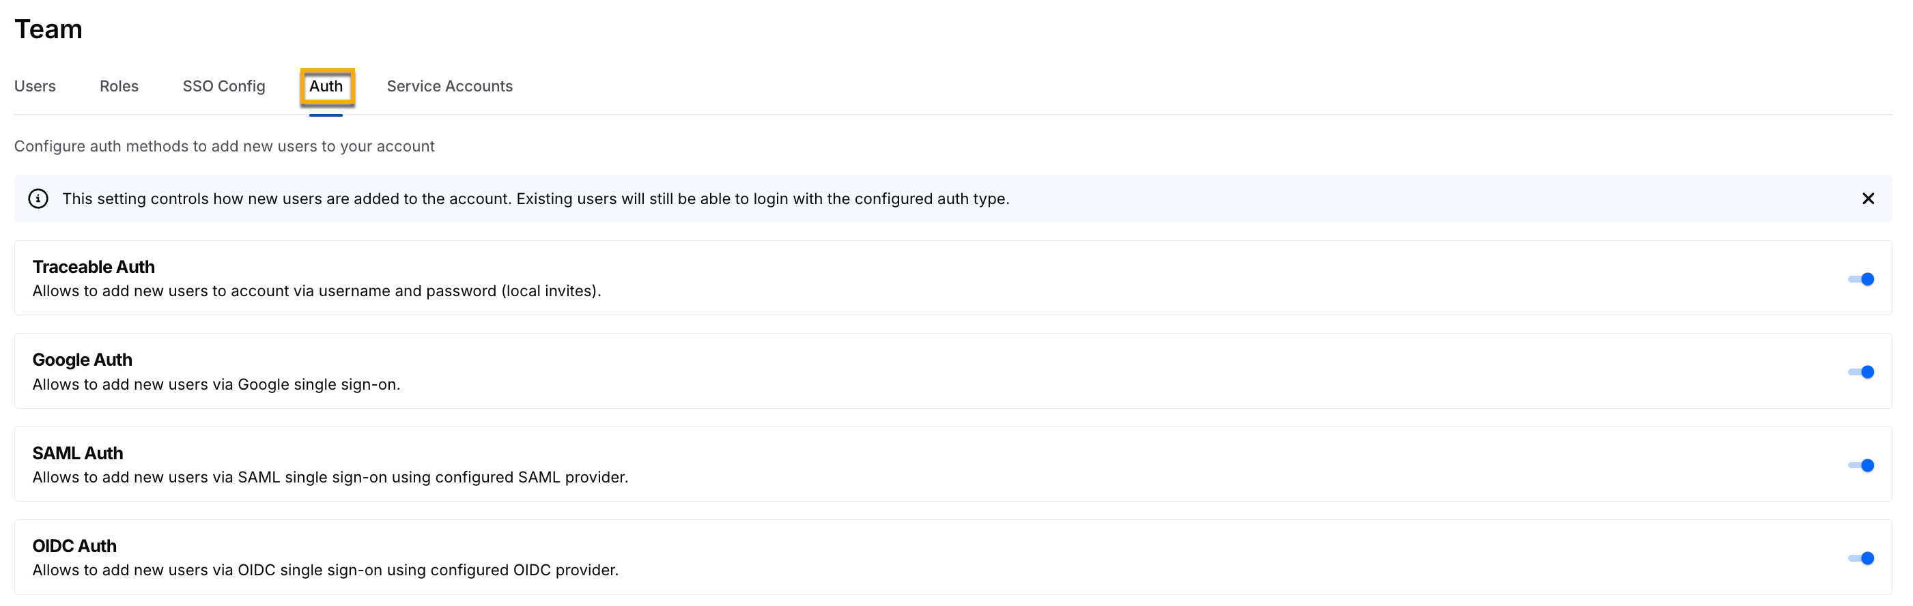Select the highlighted Auth tab
1913x606 pixels.
coord(326,86)
